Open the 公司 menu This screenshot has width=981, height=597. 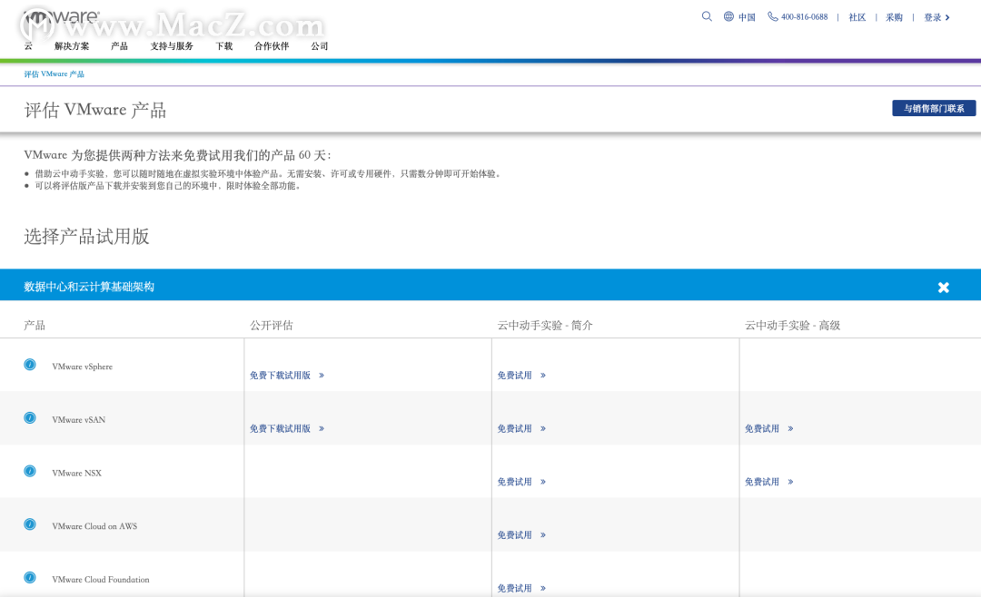pos(320,46)
